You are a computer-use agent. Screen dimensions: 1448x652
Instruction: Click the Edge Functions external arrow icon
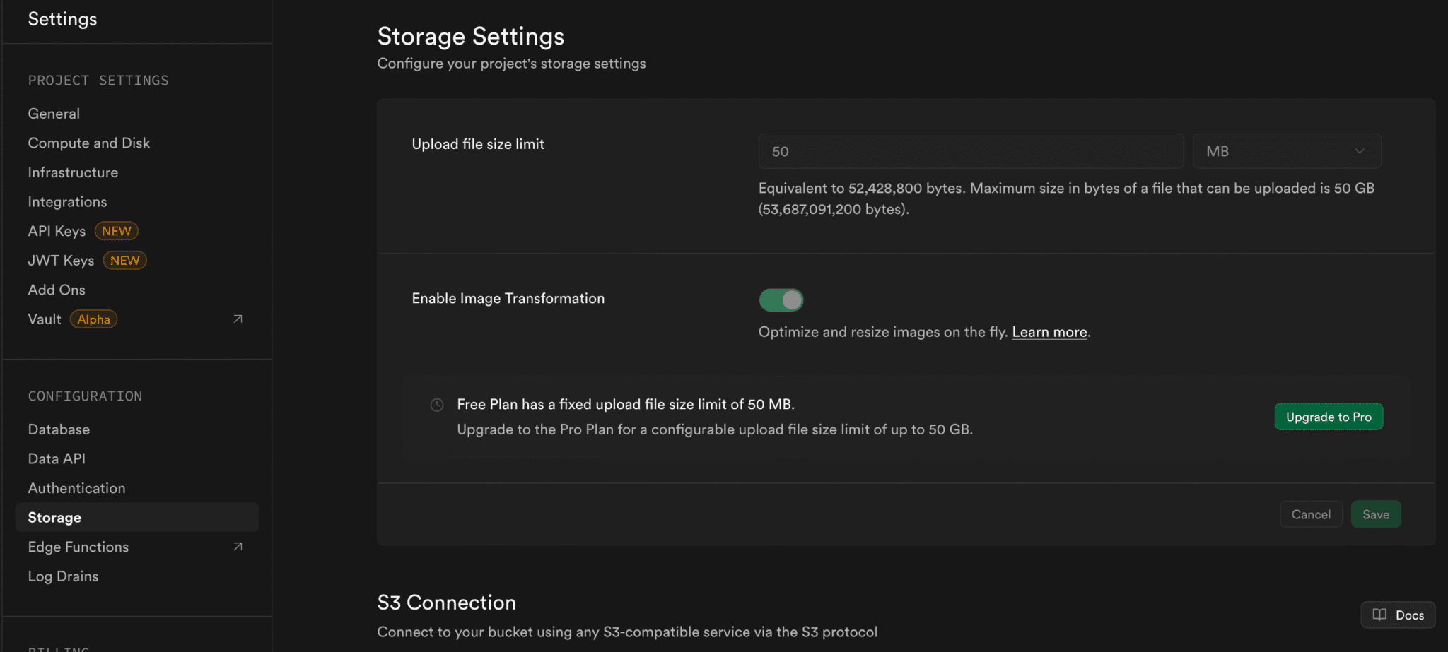[238, 547]
